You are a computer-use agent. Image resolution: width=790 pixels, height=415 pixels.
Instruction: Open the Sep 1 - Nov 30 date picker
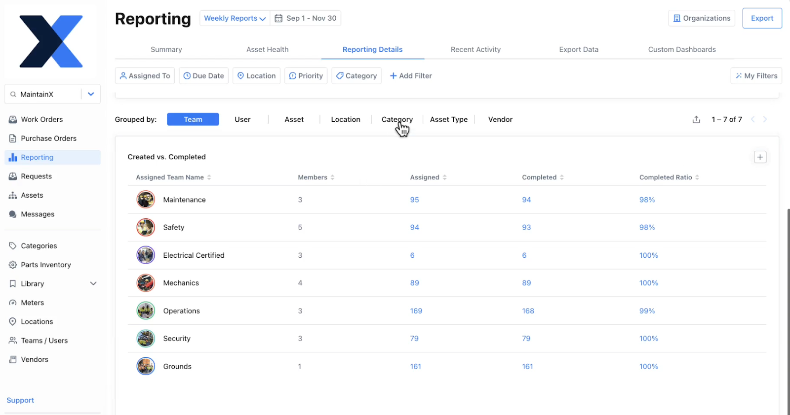306,18
